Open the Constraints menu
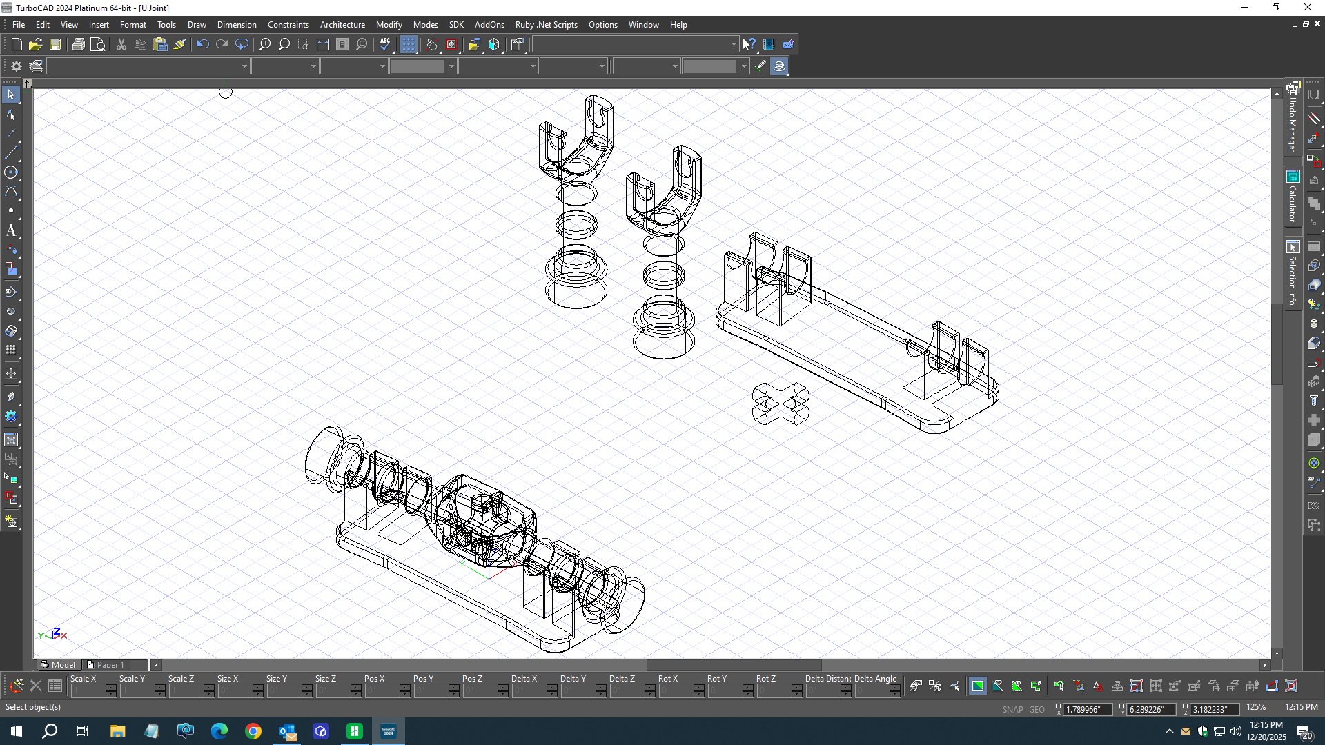Viewport: 1325px width, 745px height. [288, 25]
